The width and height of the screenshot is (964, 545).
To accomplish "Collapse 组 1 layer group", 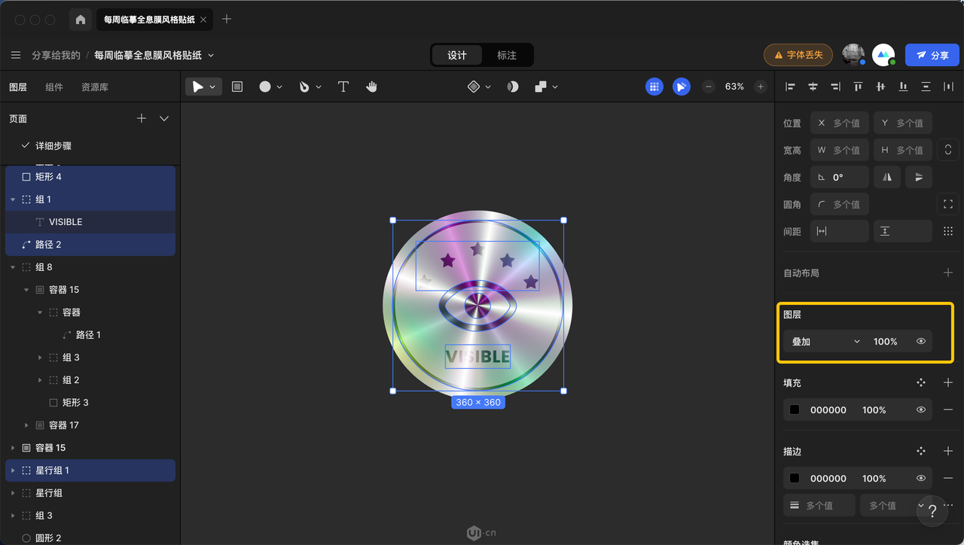I will tap(13, 199).
